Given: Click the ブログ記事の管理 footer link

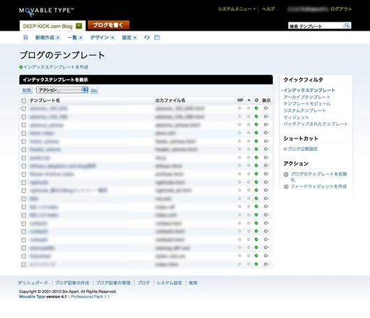Looking at the screenshot, I should 113,283.
